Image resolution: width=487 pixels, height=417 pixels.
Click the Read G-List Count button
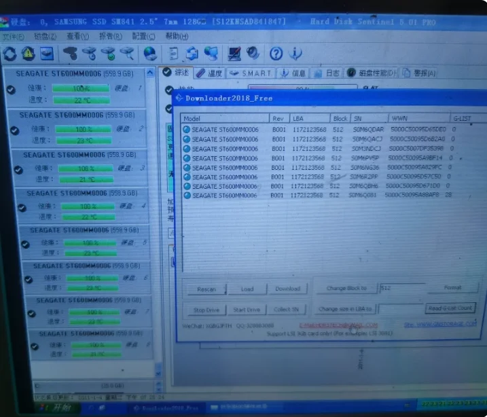pyautogui.click(x=450, y=308)
